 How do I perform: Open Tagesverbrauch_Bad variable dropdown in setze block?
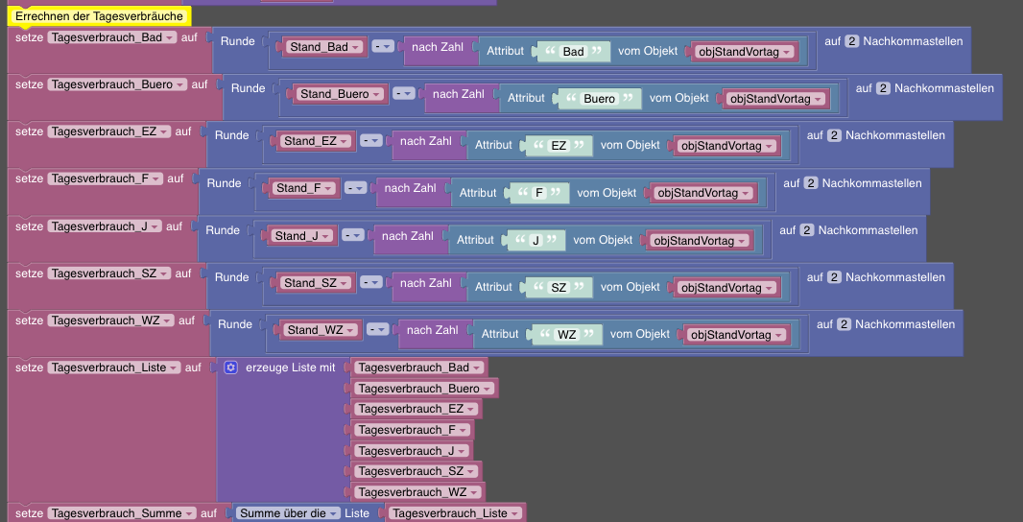tap(112, 37)
